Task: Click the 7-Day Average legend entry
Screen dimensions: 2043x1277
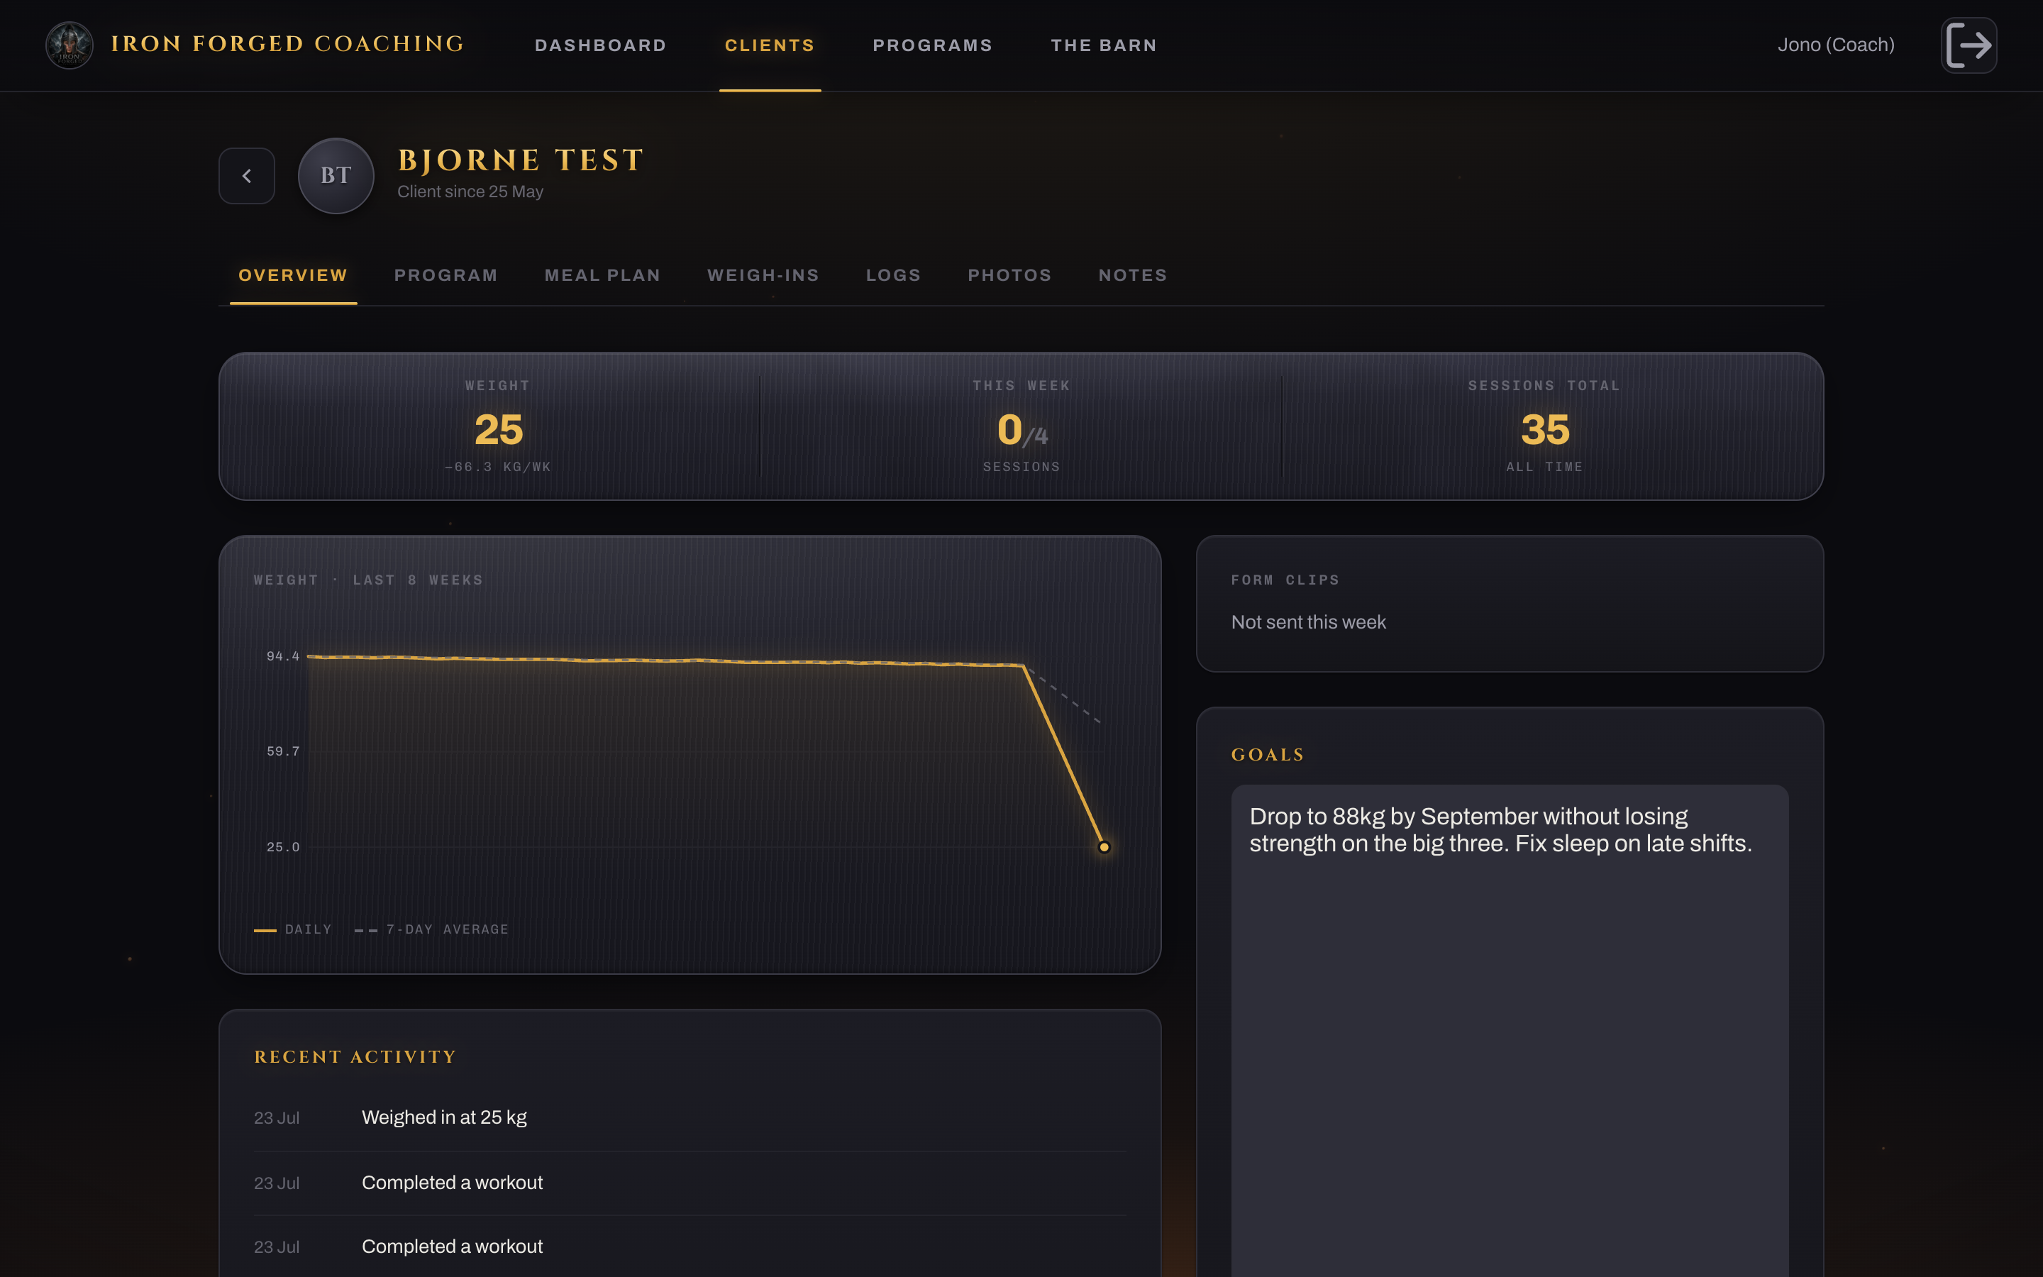Action: click(x=432, y=929)
